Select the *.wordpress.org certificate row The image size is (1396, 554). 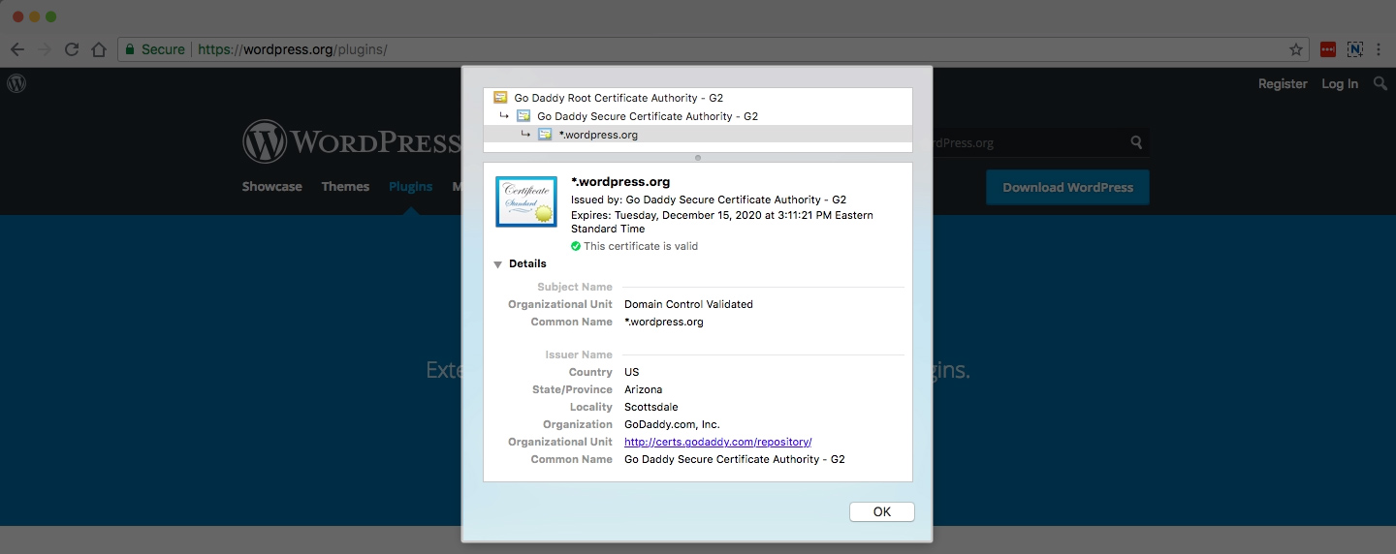[597, 135]
